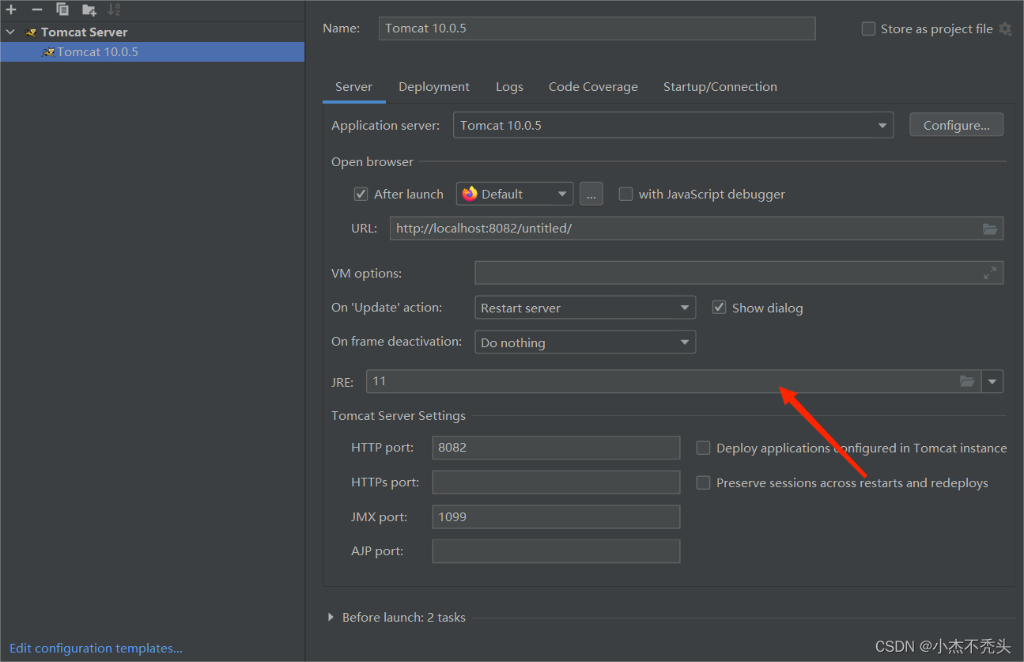Click the URL input field
The width and height of the screenshot is (1024, 662).
coord(697,229)
